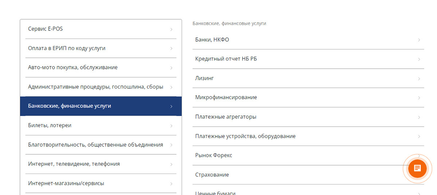Open Платежные устройства, оборудование subcategory
The image size is (437, 195).
(x=245, y=136)
